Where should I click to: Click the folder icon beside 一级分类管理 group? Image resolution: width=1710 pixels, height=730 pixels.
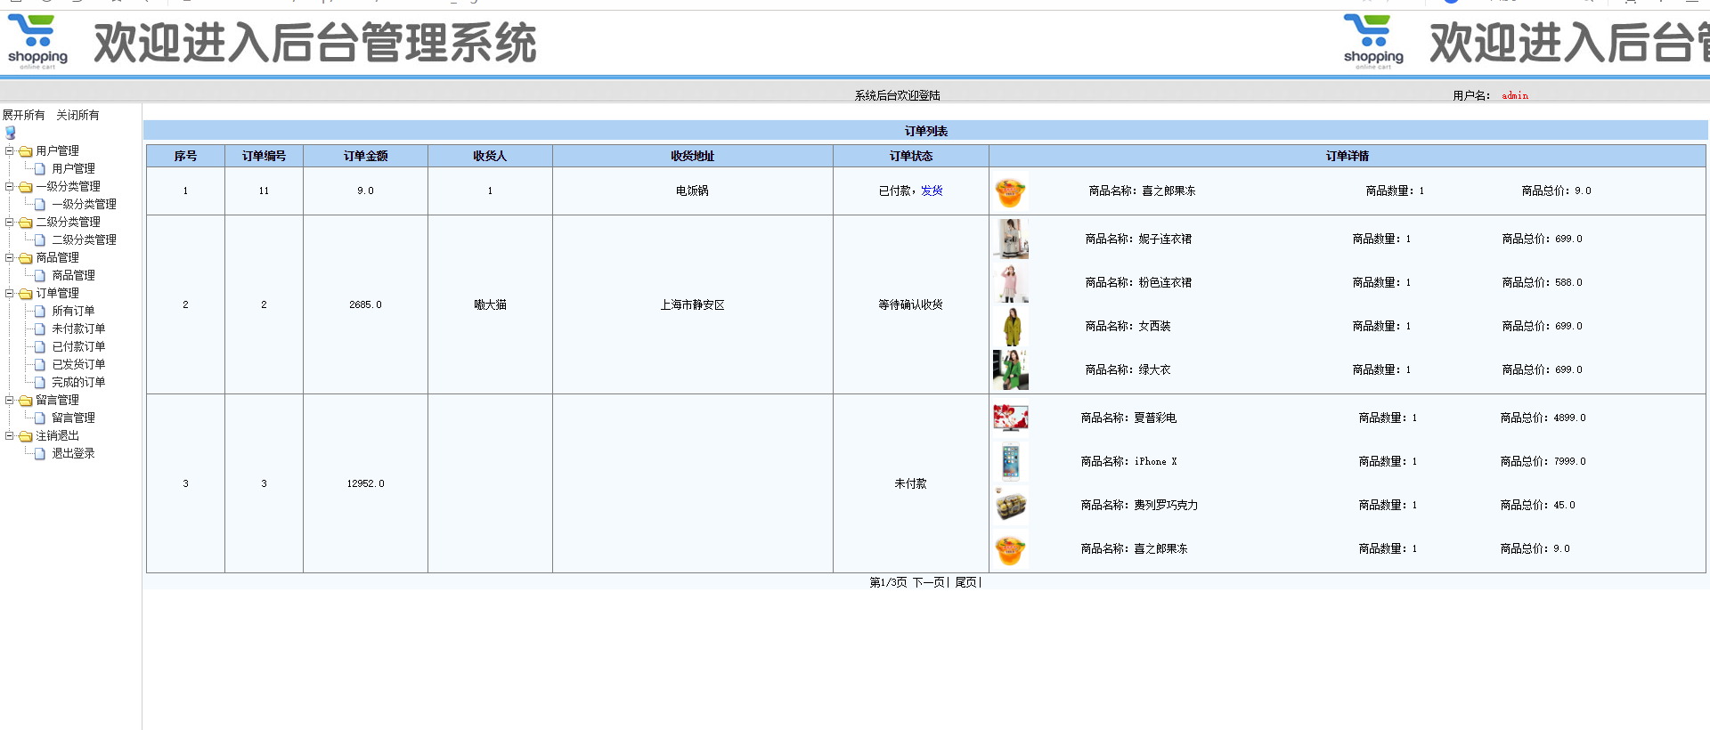pyautogui.click(x=26, y=187)
